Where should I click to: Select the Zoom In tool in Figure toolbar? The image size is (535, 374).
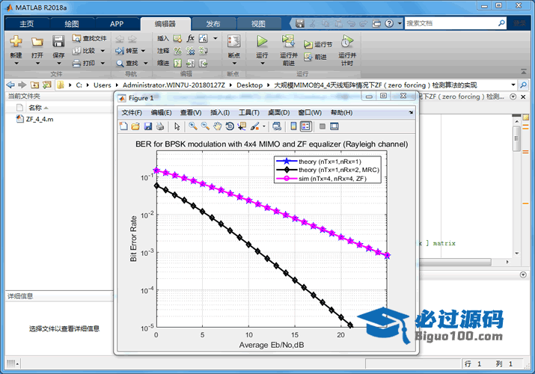(x=193, y=126)
